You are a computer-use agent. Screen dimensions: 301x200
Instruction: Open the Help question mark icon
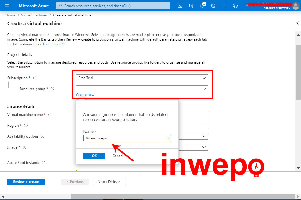coord(224,6)
